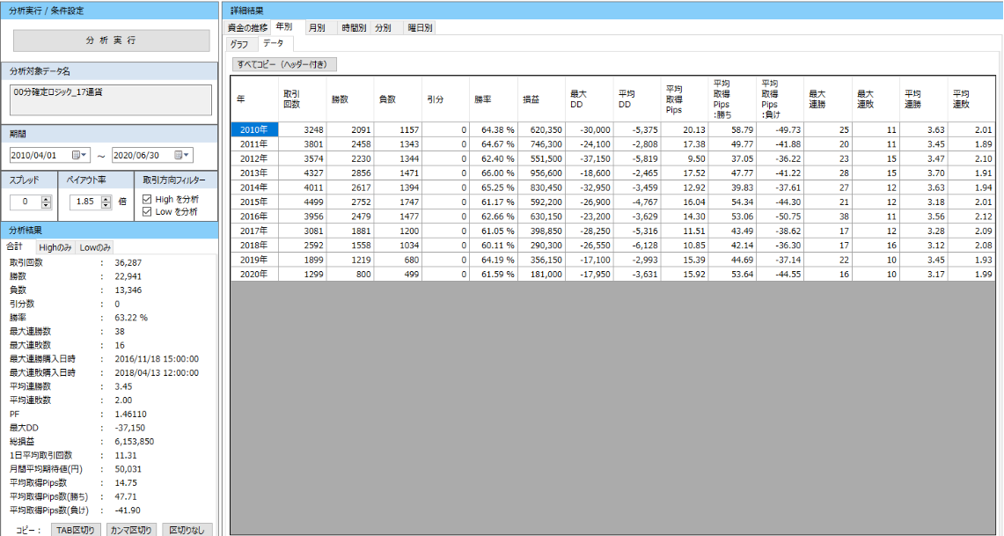Decrease the ペイアウト率 spinner value
Viewport: 1004px width, 536px height.
(x=106, y=205)
